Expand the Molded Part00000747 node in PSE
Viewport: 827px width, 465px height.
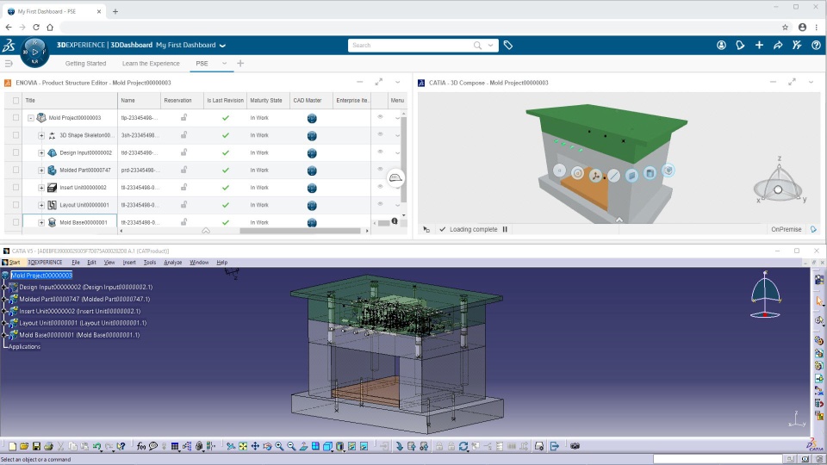tap(41, 170)
